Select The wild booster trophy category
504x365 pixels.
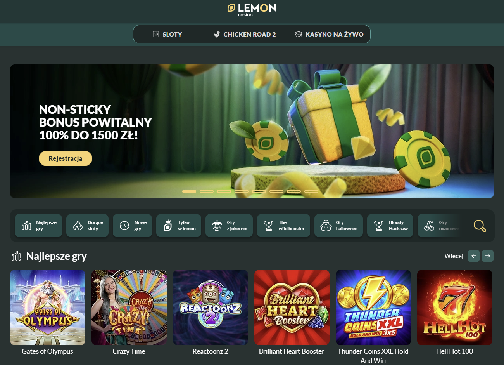283,226
